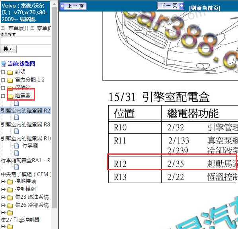This screenshot has height=229, width=238.
Task: Click the Volvo v70,xc70,s80 title banner
Action: (25, 12)
